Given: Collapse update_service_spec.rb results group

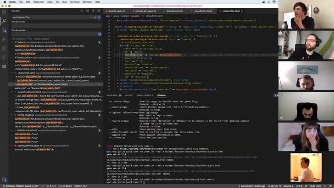Looking at the screenshot, I should pos(11,146).
